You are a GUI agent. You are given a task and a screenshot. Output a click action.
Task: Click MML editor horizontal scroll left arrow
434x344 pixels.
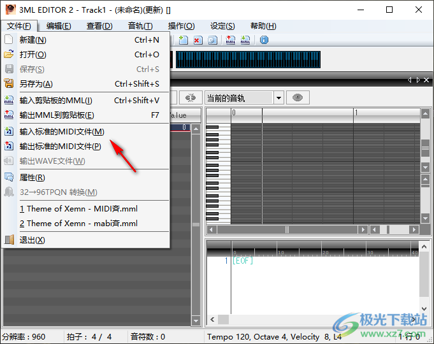tap(212, 319)
